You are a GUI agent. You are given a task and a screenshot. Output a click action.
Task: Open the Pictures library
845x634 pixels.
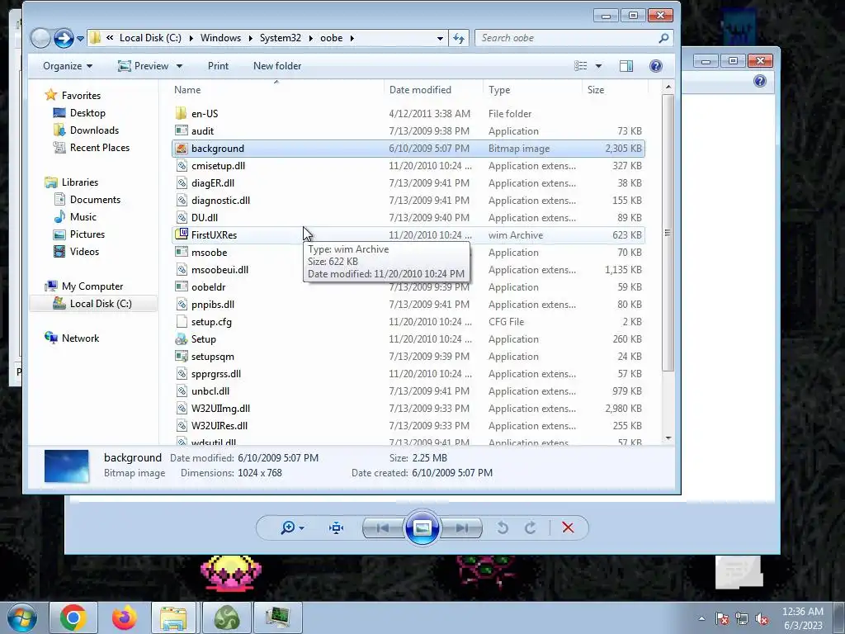87,234
